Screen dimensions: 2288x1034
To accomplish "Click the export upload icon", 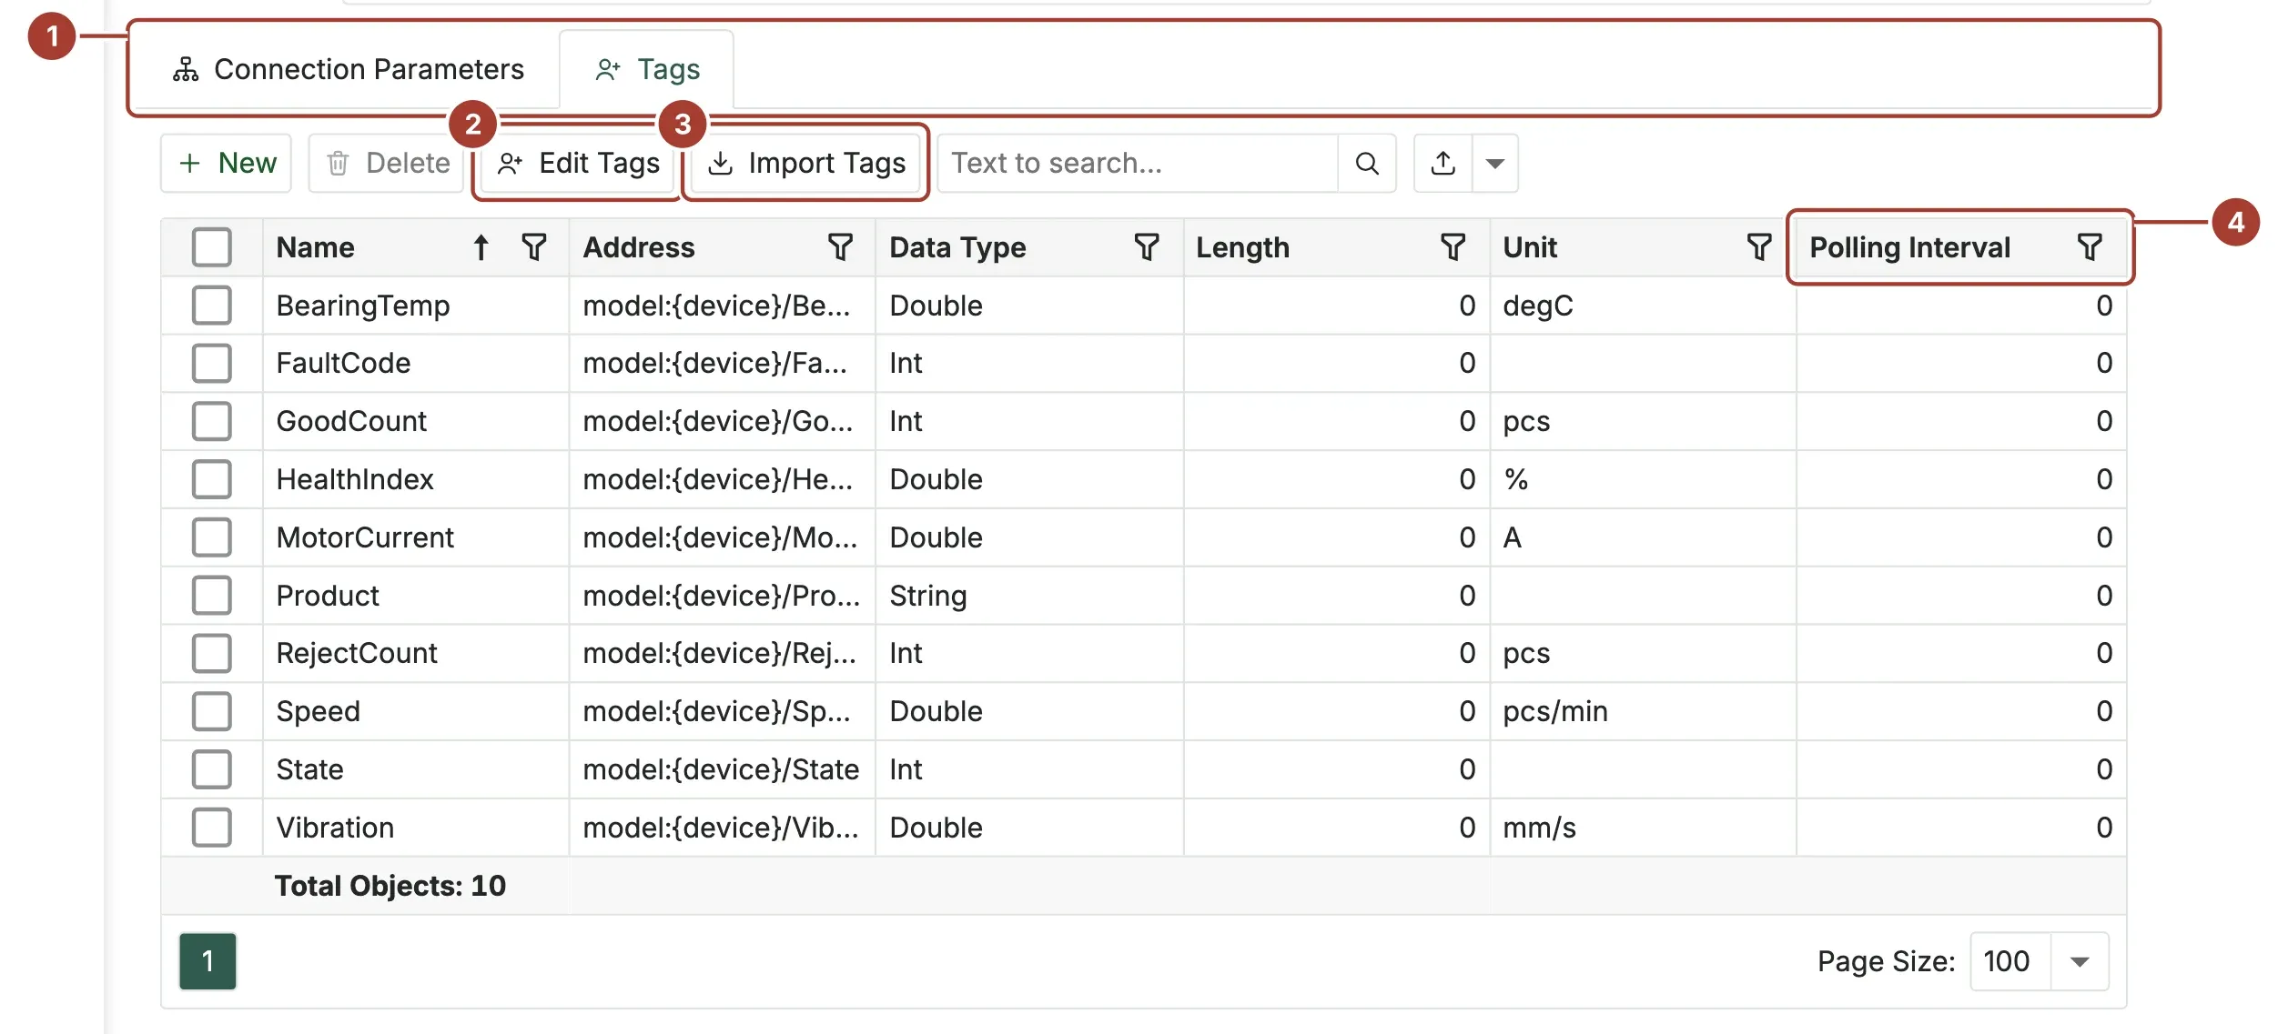I will pos(1443,163).
